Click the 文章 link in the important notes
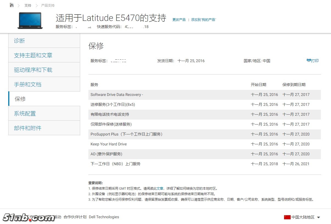 pos(160,189)
